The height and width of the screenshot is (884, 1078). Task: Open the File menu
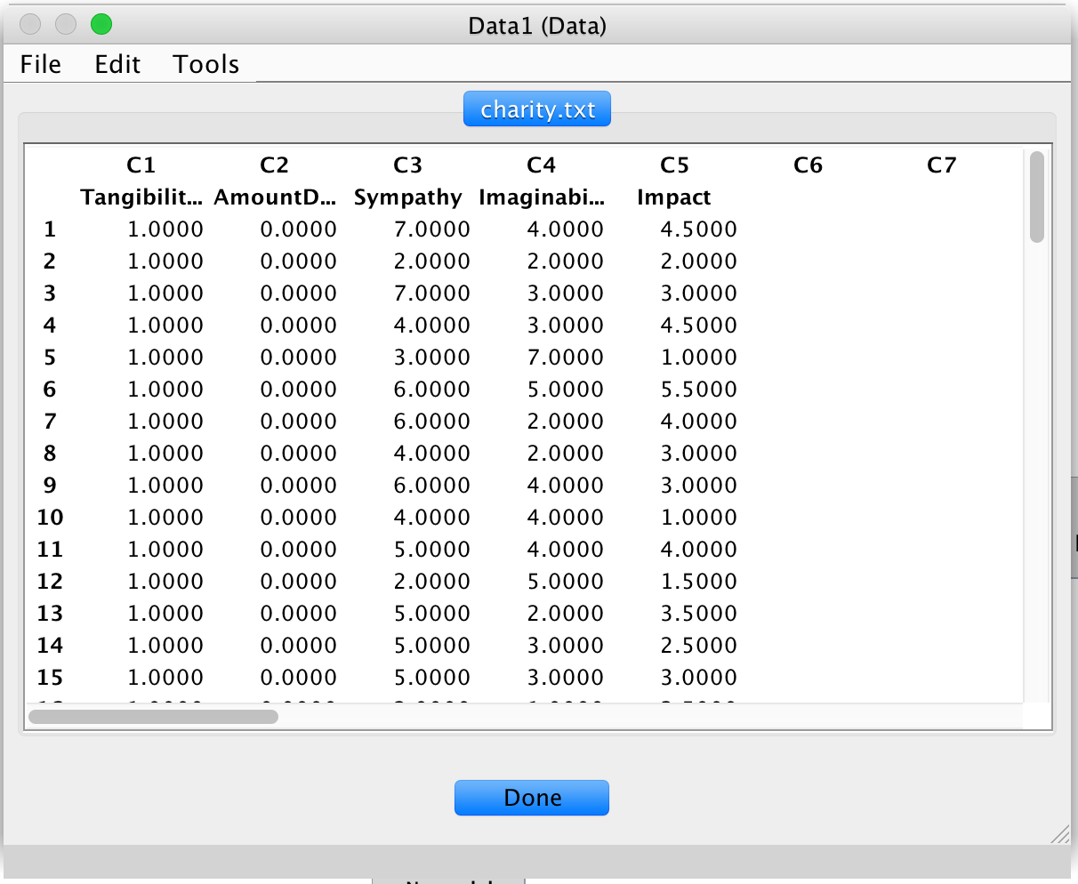point(40,63)
